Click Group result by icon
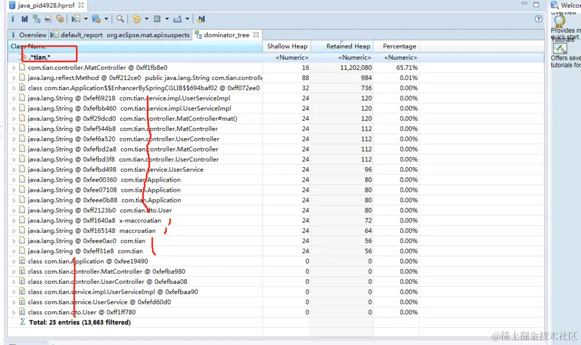Image resolution: width=581 pixels, height=345 pixels. tap(137, 19)
